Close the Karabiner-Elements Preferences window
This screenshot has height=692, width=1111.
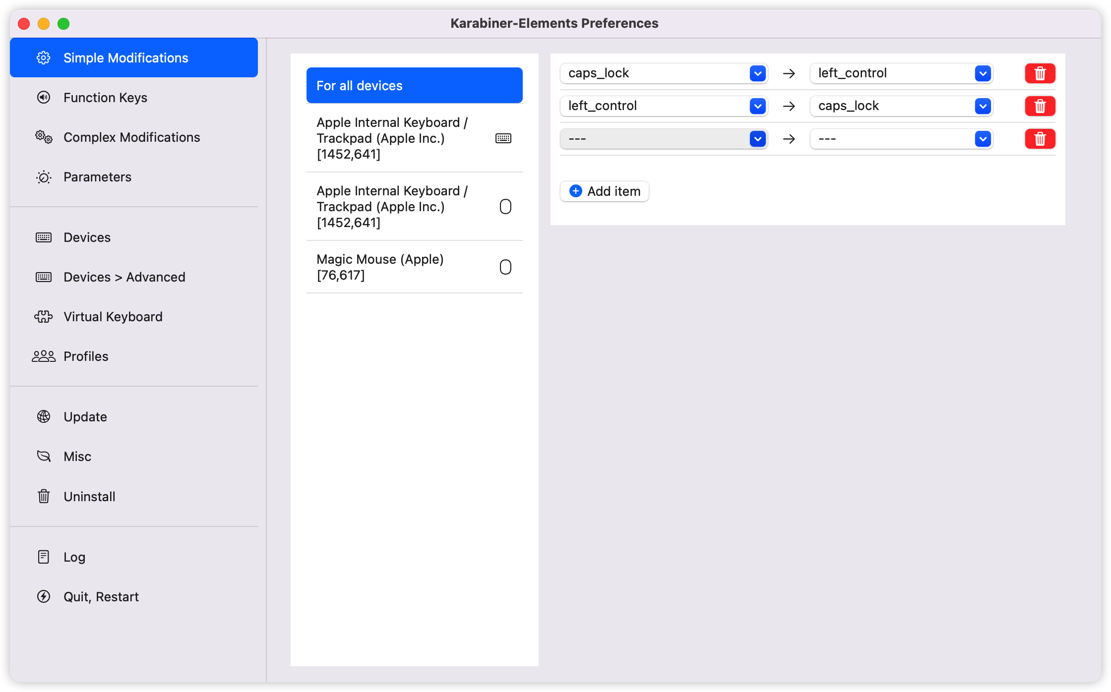pyautogui.click(x=24, y=23)
